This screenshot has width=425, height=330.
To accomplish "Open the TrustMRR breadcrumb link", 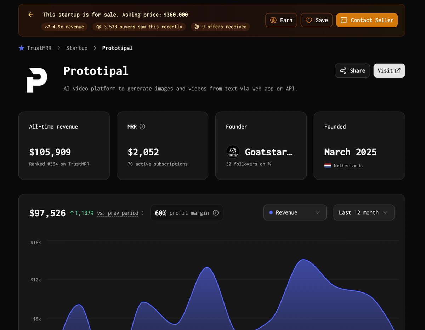I will (x=39, y=48).
